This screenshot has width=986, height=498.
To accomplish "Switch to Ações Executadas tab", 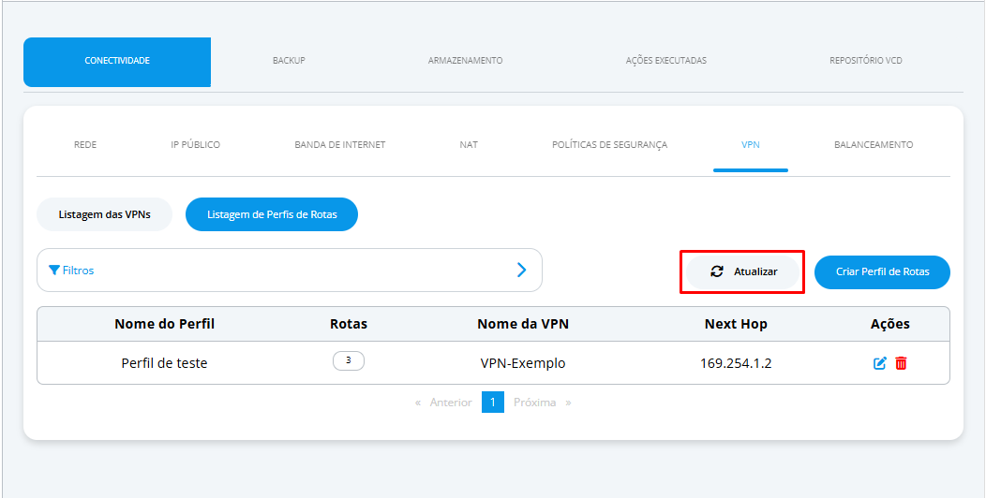I will (x=666, y=61).
